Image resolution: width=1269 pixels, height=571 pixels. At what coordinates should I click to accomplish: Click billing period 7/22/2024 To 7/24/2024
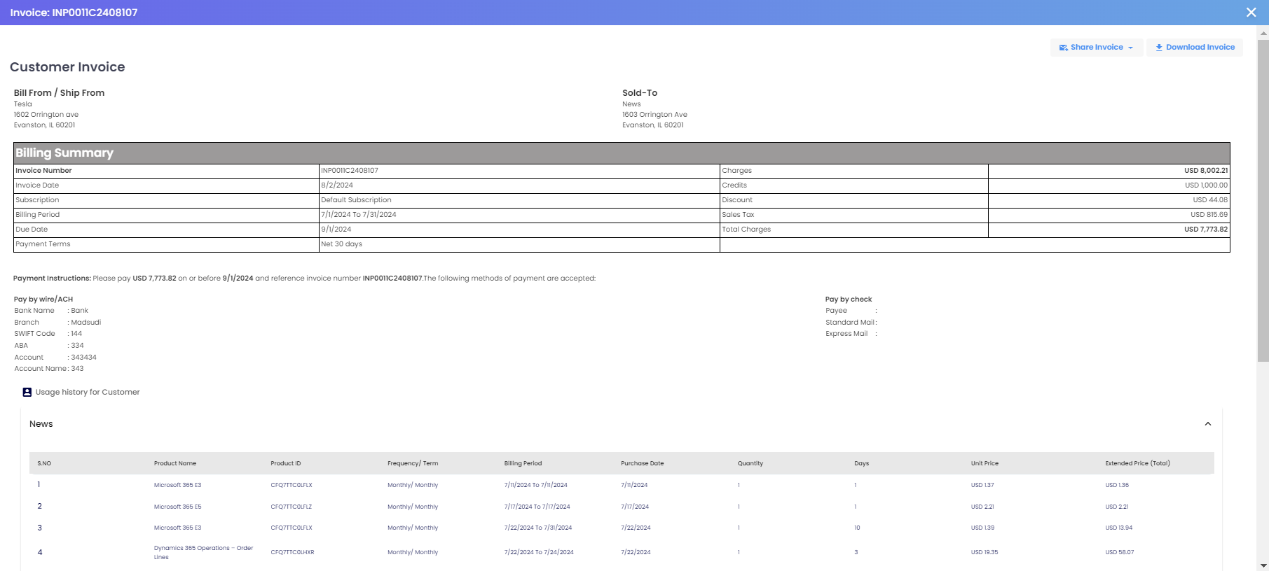(x=539, y=552)
